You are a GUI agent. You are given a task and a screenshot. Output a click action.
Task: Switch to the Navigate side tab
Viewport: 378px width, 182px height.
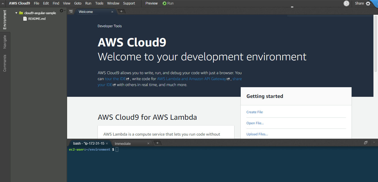[x=5, y=42]
